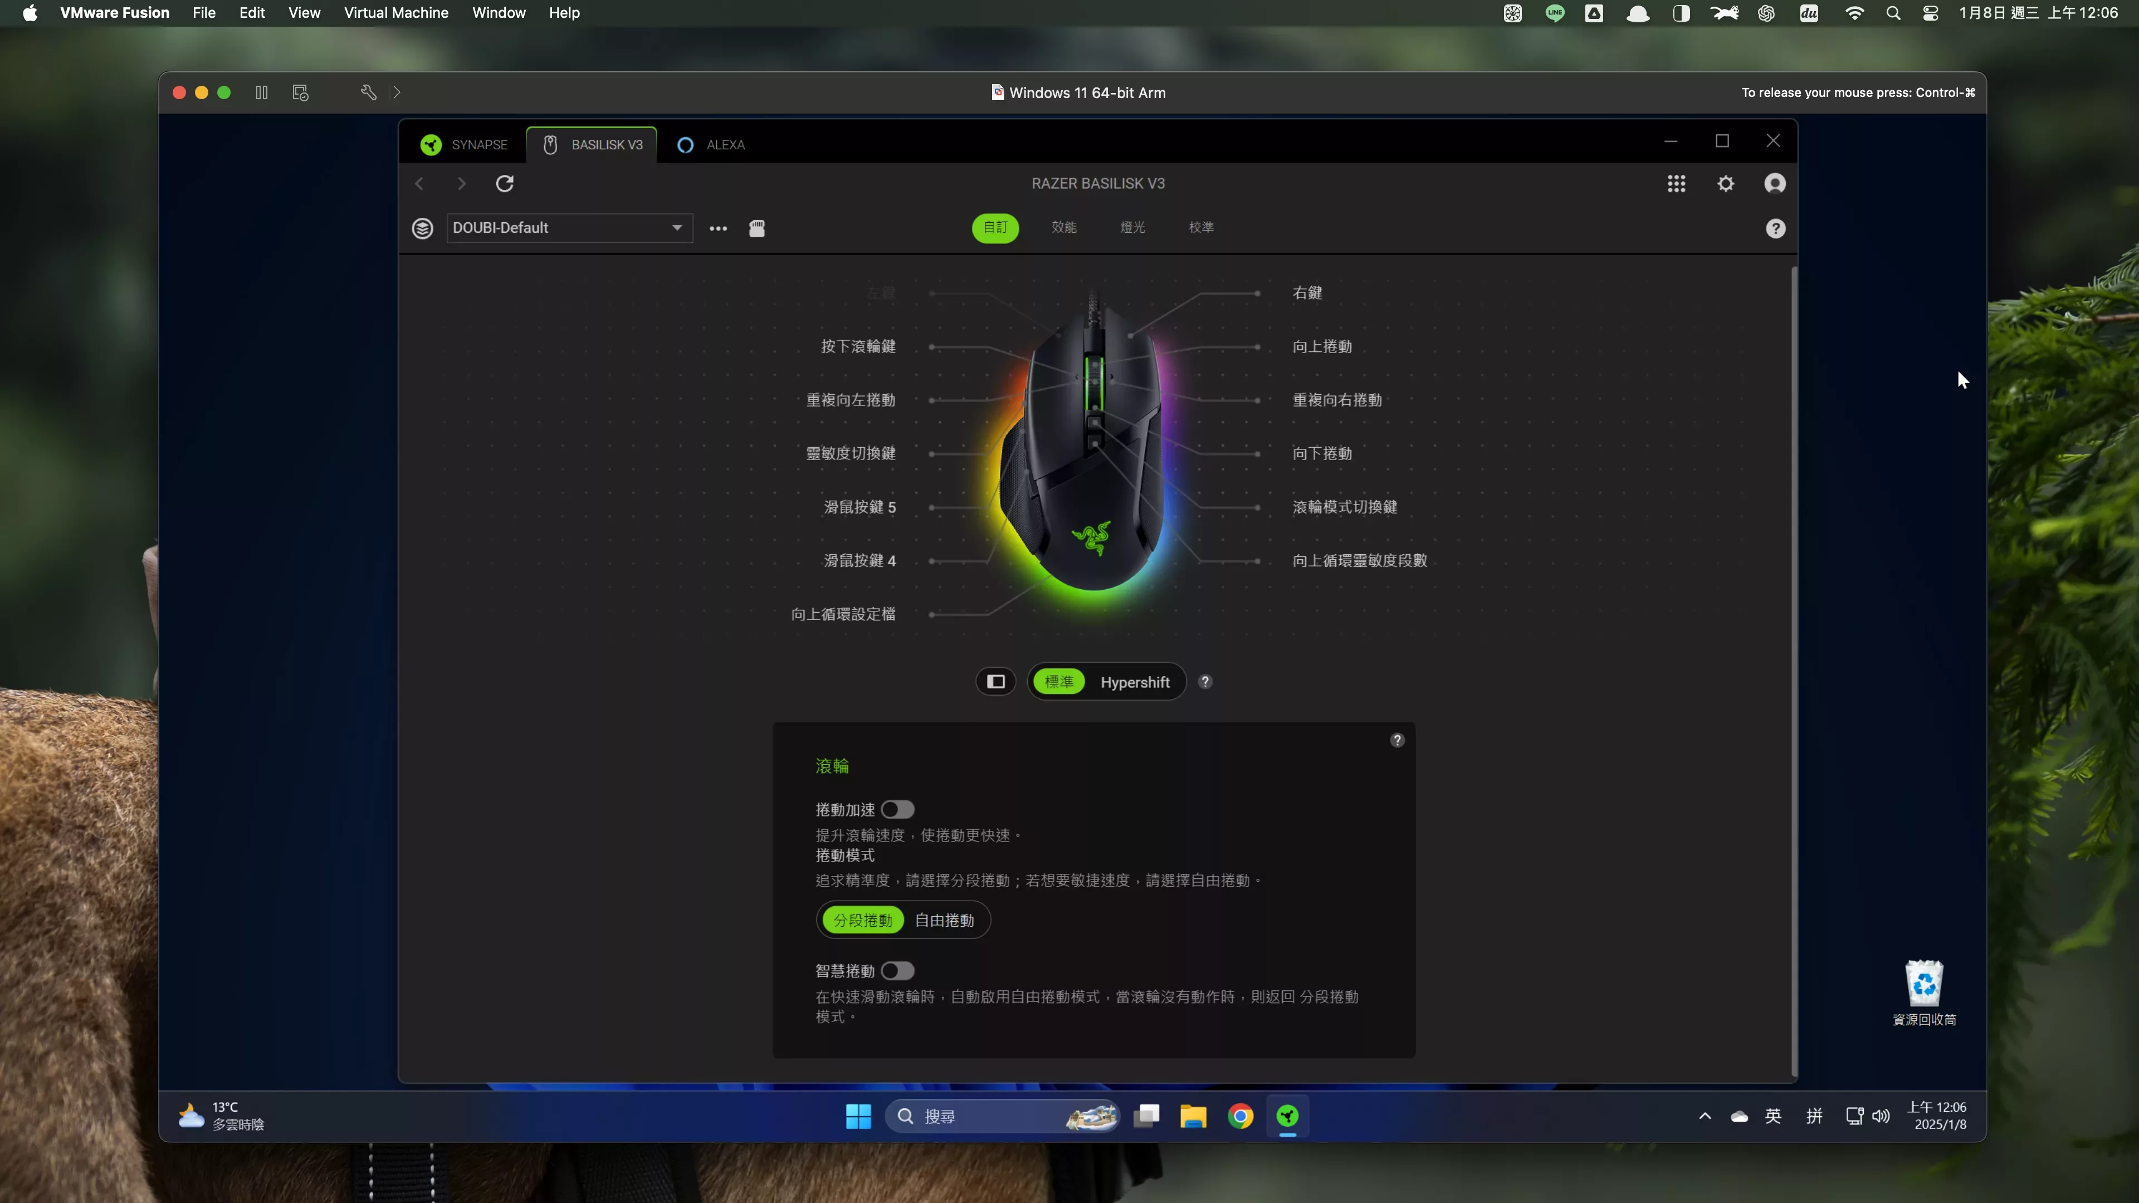Toggle the sidebar view icon left of 標準
The image size is (2139, 1203).
coord(995,682)
